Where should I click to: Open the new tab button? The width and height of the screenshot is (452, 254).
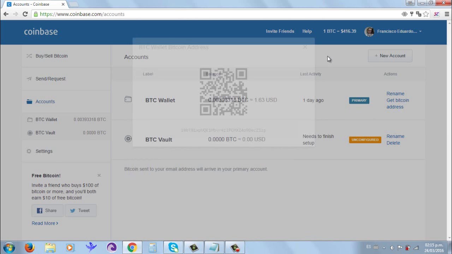[73, 4]
